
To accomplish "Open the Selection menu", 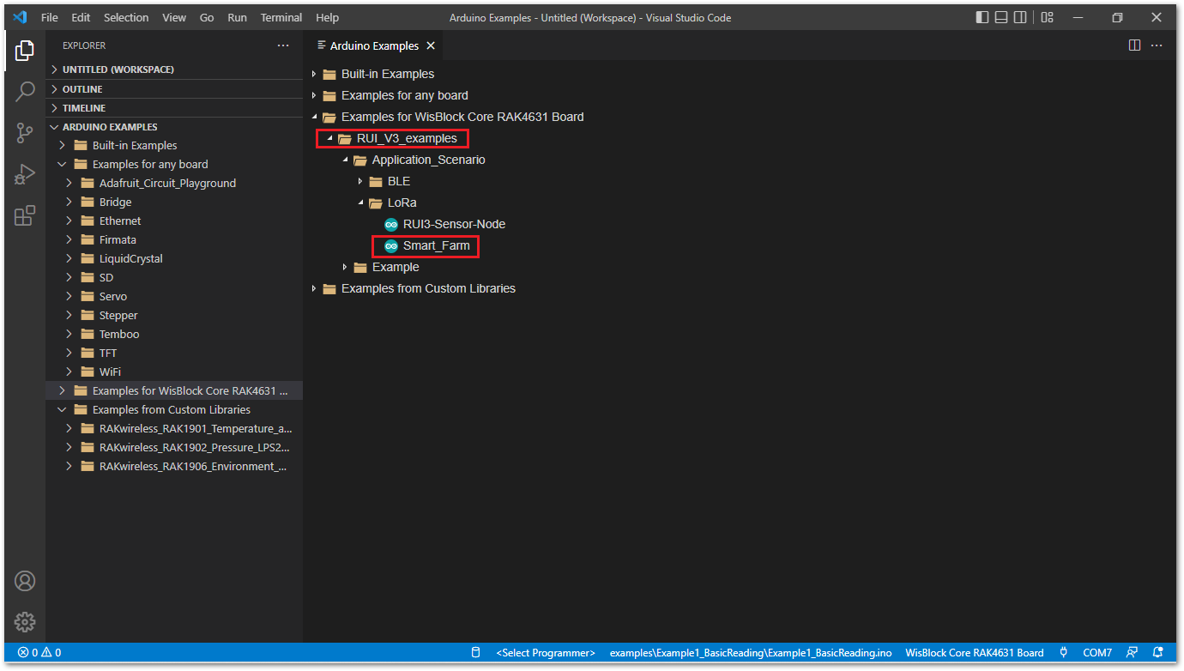I will tap(126, 17).
